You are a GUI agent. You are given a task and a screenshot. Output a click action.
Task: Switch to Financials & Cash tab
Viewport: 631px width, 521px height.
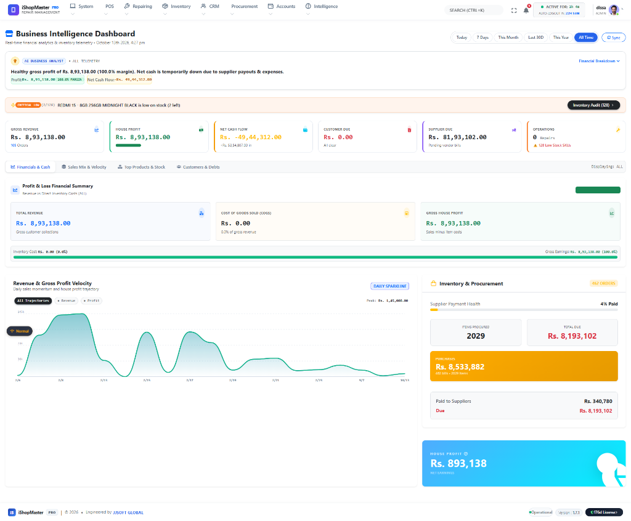point(31,167)
